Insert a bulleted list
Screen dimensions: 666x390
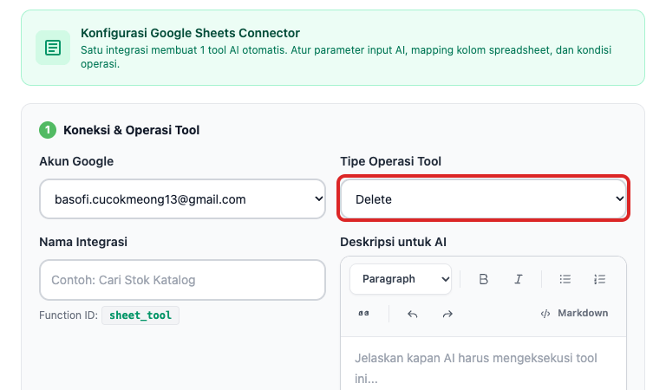(x=565, y=279)
